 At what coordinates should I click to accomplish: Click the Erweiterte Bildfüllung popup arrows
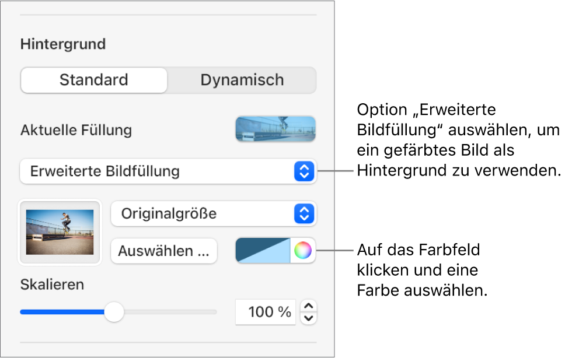[304, 171]
